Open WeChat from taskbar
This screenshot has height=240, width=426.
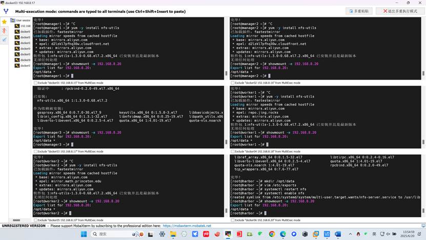pos(260,234)
